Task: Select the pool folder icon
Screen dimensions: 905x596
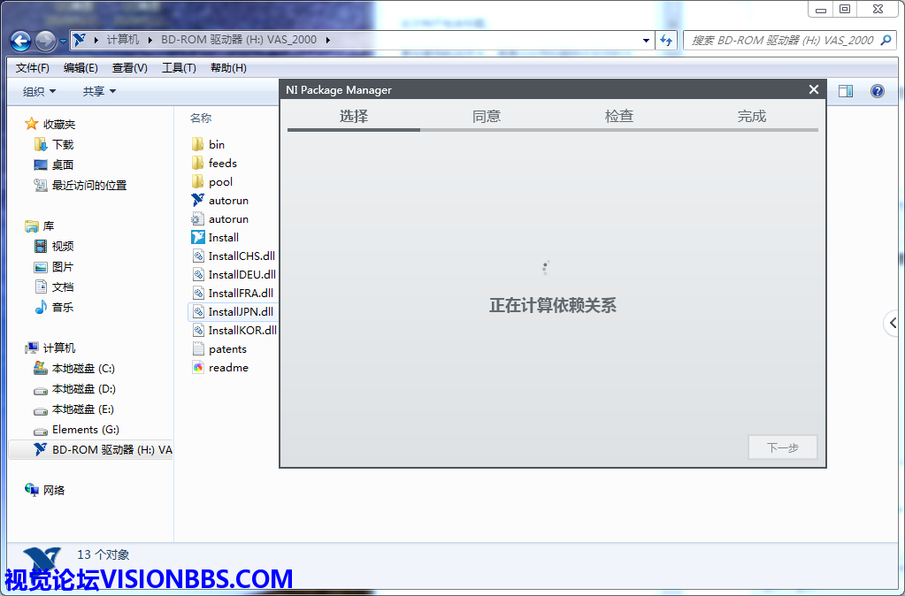Action: pos(197,182)
